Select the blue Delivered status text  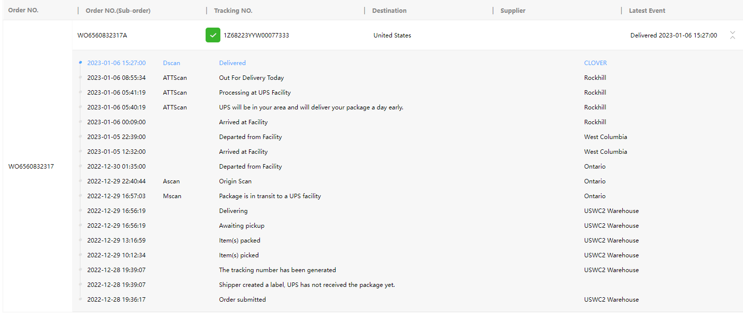point(232,63)
